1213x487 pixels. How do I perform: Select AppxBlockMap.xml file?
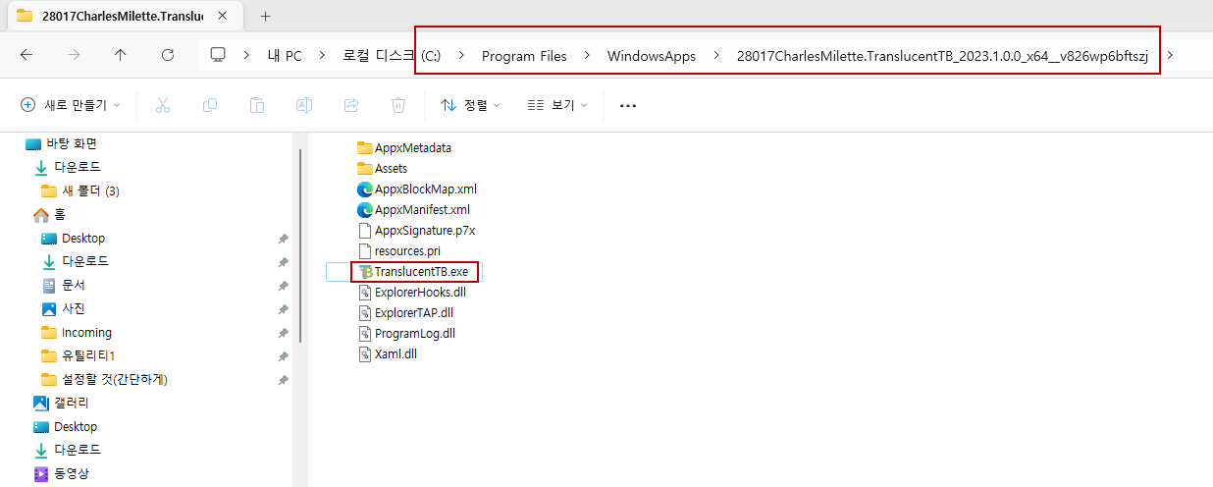point(417,189)
